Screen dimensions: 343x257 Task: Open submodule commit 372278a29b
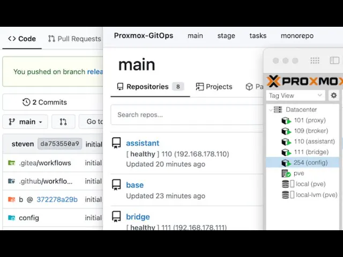(x=57, y=200)
